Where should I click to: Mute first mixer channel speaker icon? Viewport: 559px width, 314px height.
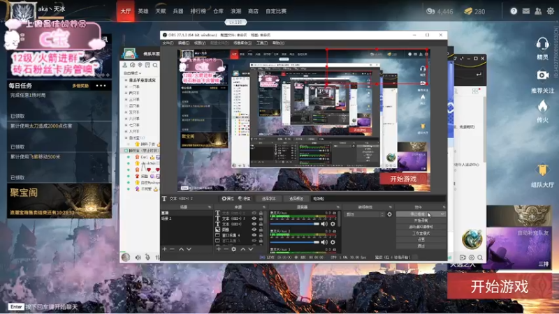[324, 224]
